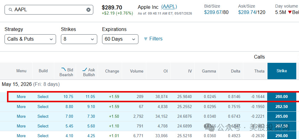The height and width of the screenshot is (139, 299).
Task: Click the bid price $289.67
Action: tap(213, 12)
